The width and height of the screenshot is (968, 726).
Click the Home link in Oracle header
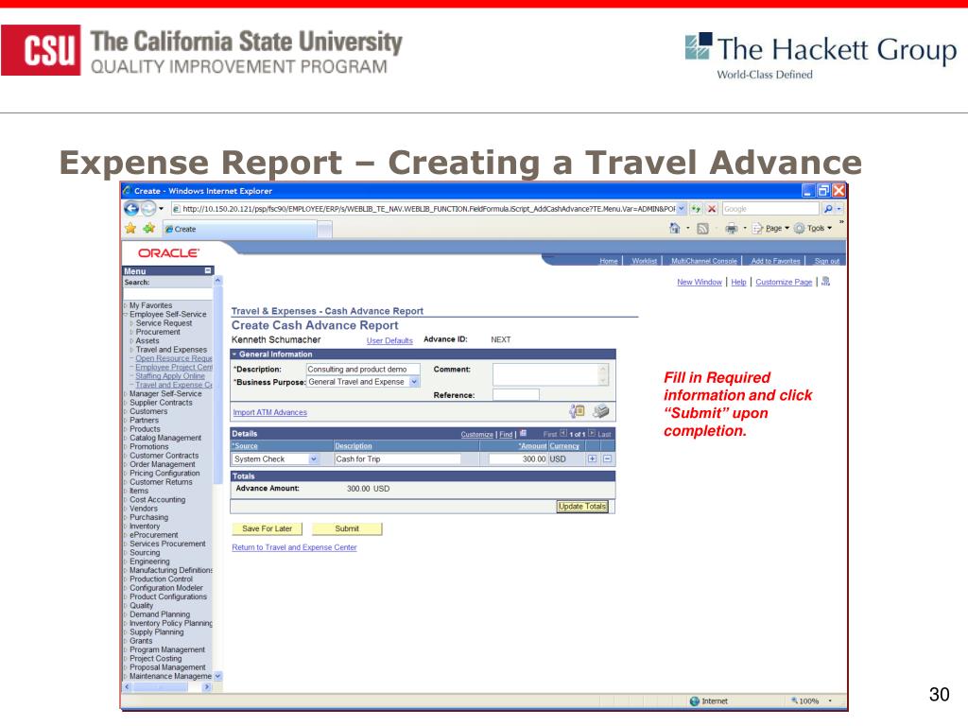pyautogui.click(x=609, y=261)
